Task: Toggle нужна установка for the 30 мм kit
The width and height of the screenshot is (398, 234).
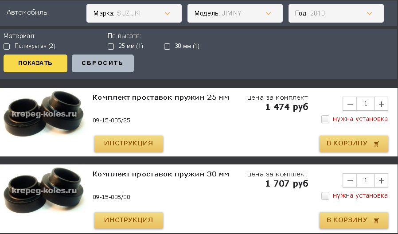Action: click(x=325, y=196)
